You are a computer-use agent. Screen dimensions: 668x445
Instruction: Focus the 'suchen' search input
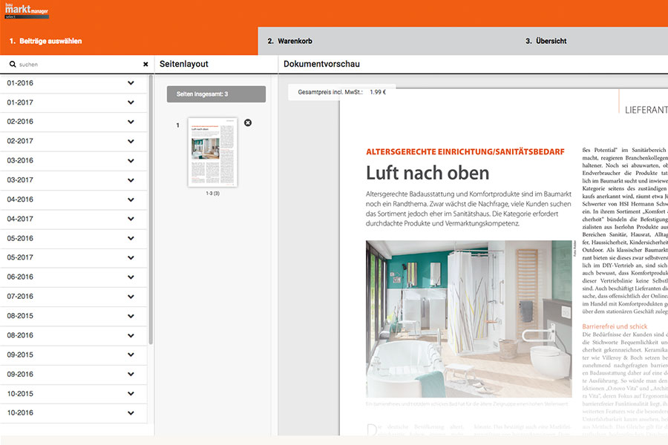79,65
